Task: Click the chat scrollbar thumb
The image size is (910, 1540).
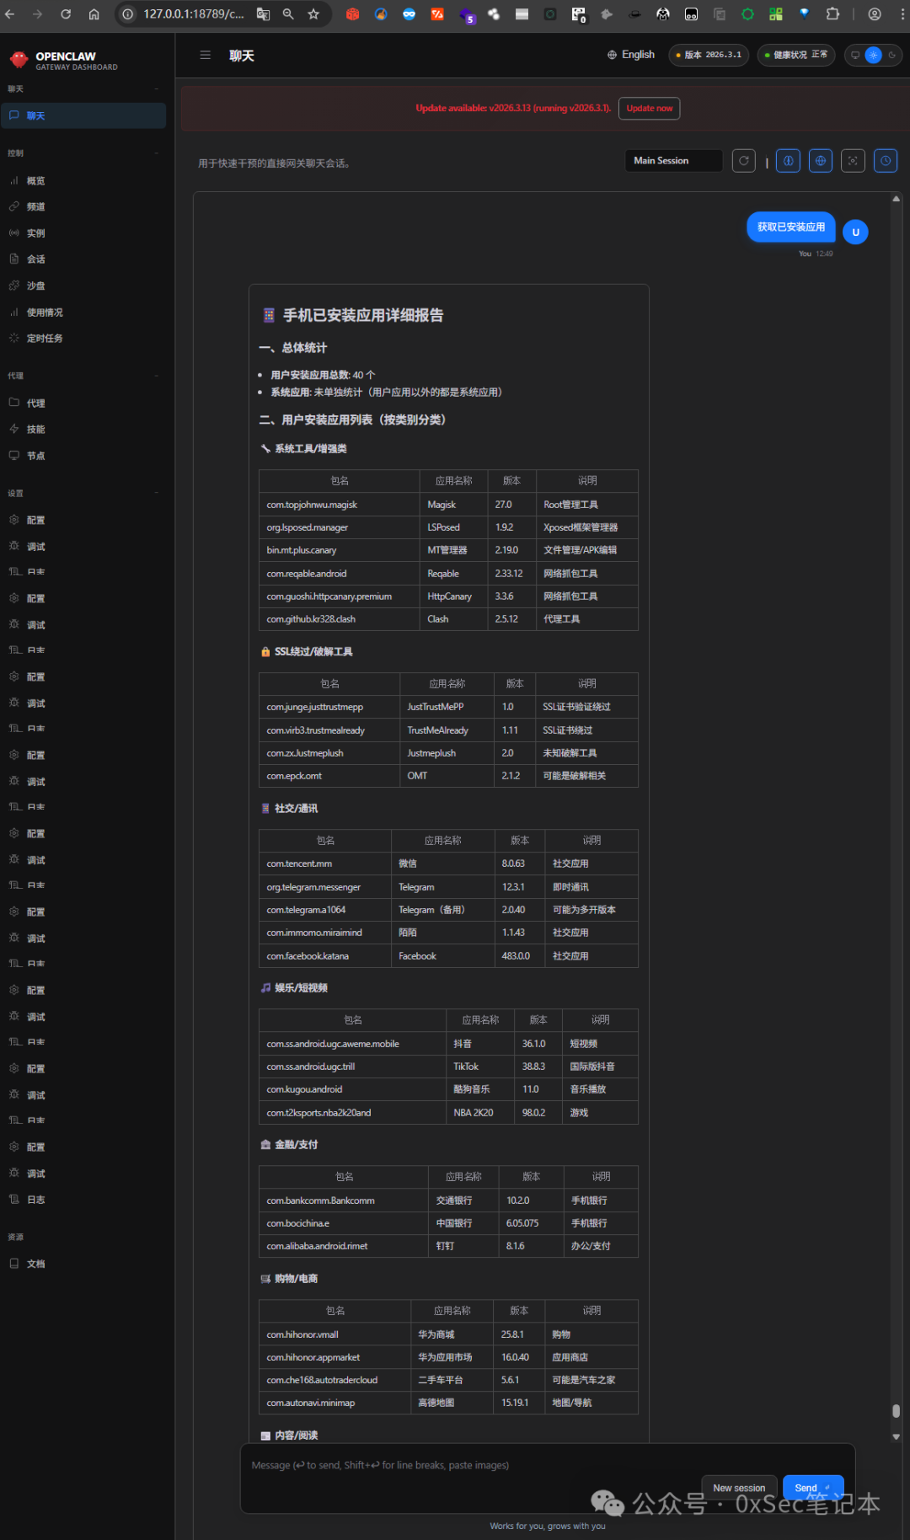Action: click(897, 1411)
